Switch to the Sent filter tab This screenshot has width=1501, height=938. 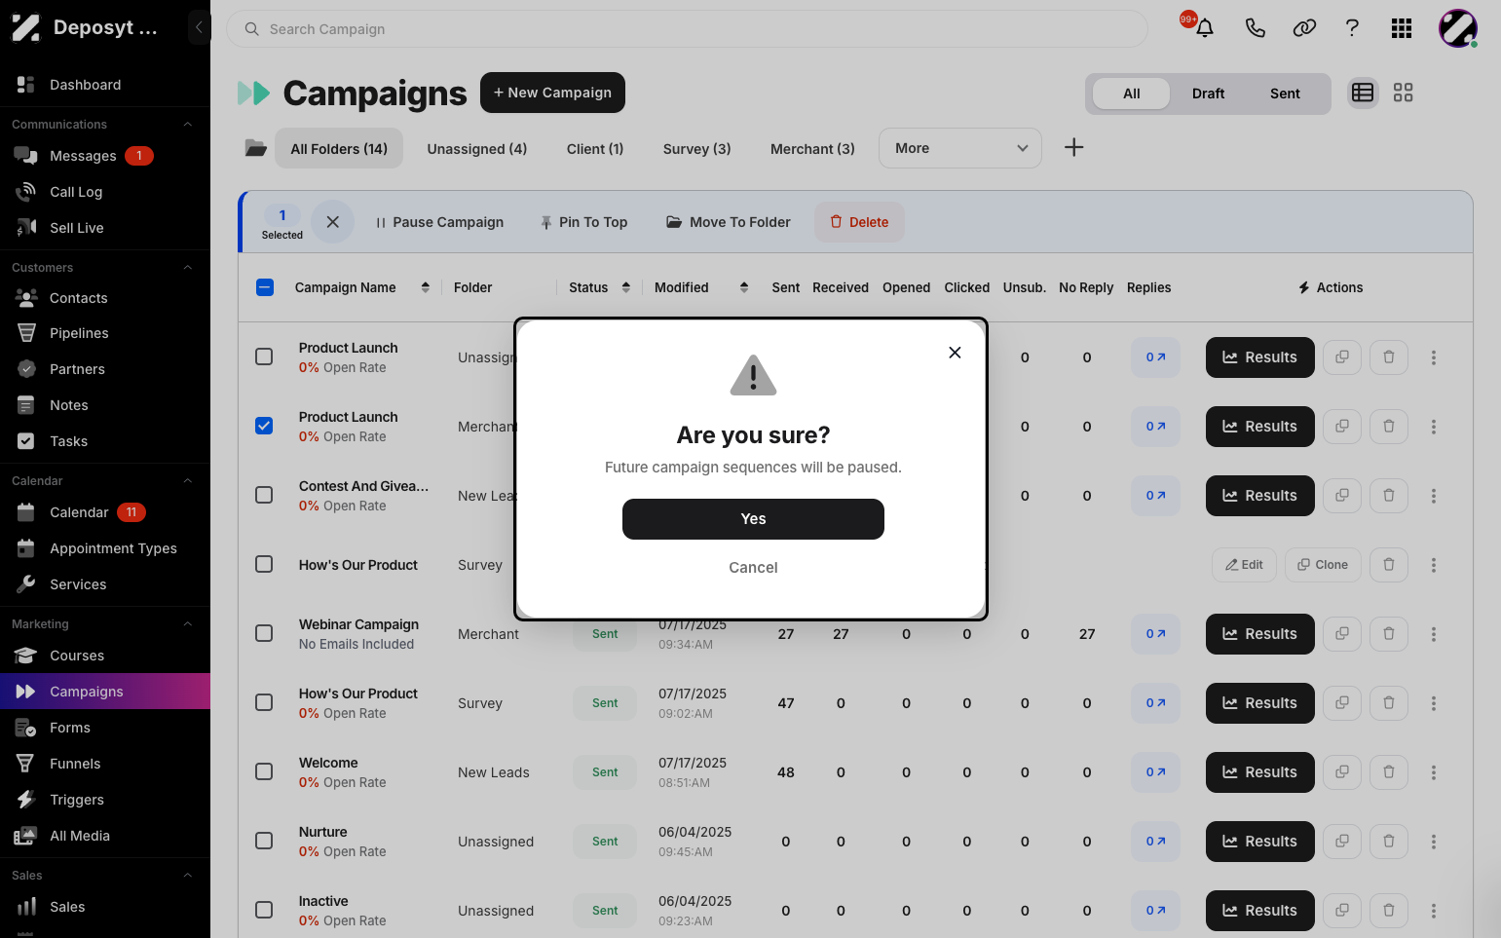click(x=1285, y=94)
